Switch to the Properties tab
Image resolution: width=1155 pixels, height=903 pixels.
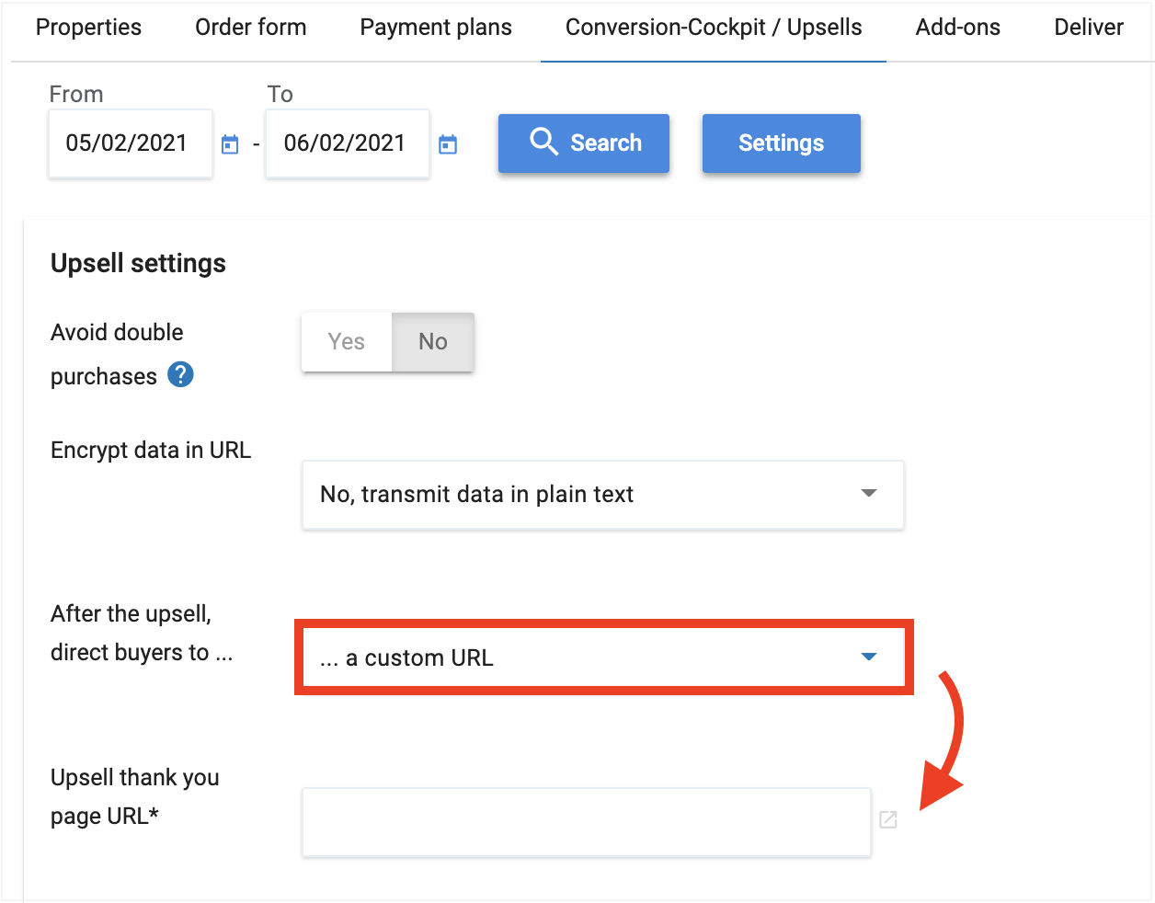pyautogui.click(x=88, y=28)
